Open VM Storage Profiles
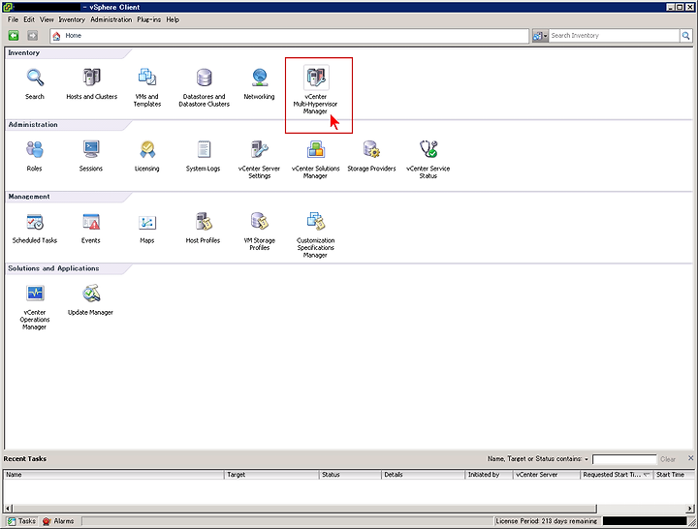698x529 pixels. click(260, 222)
